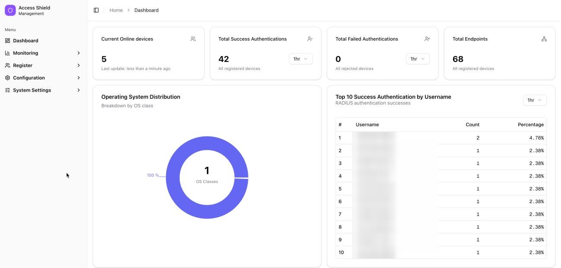The width and height of the screenshot is (561, 268).
Task: Click the Total Failed Authentications value 0
Action: (338, 59)
